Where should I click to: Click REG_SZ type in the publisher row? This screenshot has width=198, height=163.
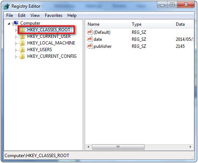139,46
